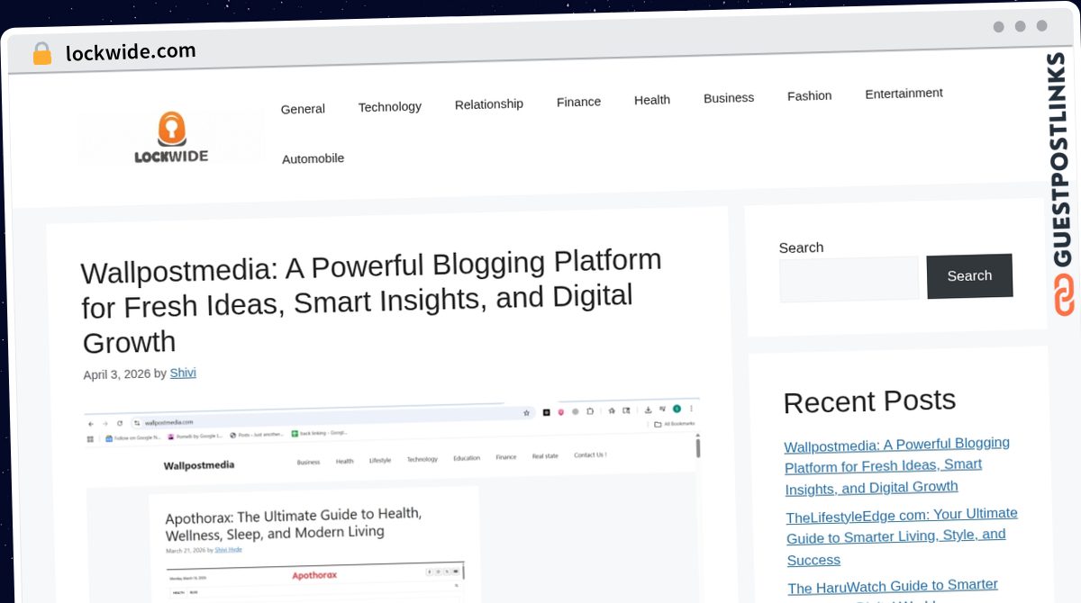
Task: Open the Finance menu item
Action: 578,102
